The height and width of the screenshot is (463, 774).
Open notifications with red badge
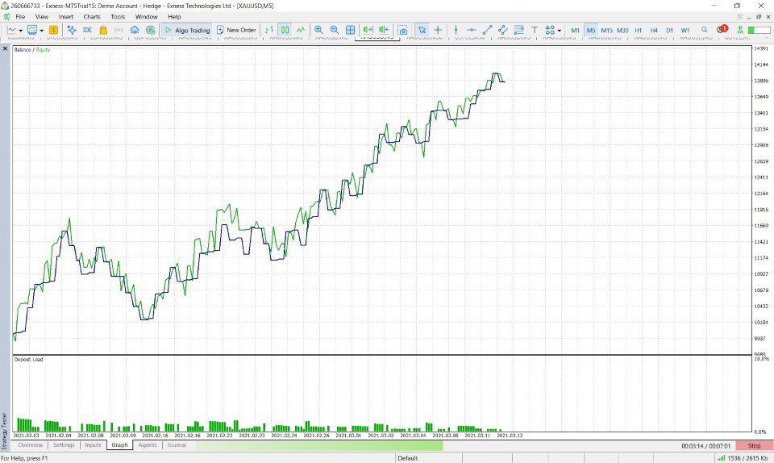coord(722,29)
